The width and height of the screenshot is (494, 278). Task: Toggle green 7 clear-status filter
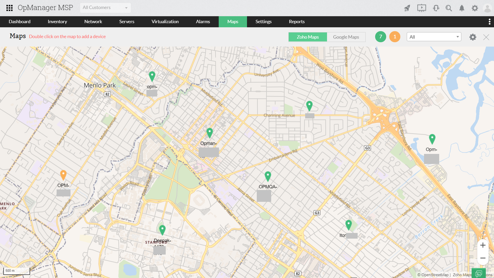click(x=381, y=37)
